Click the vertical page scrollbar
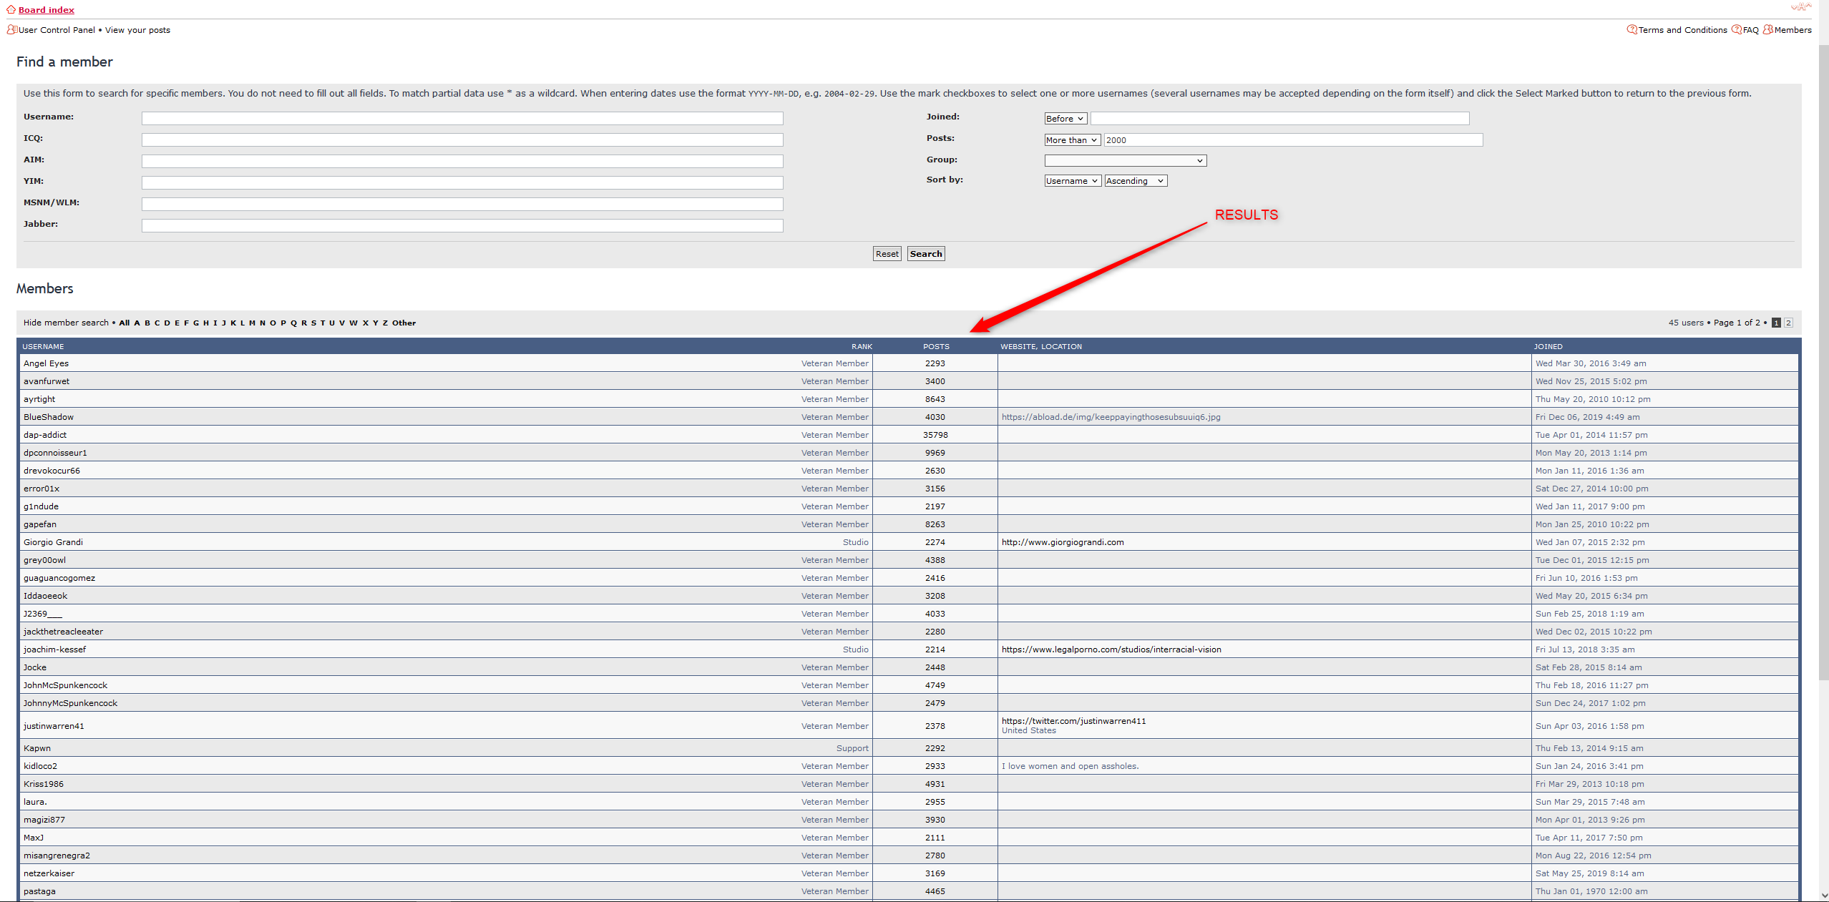 [1823, 358]
